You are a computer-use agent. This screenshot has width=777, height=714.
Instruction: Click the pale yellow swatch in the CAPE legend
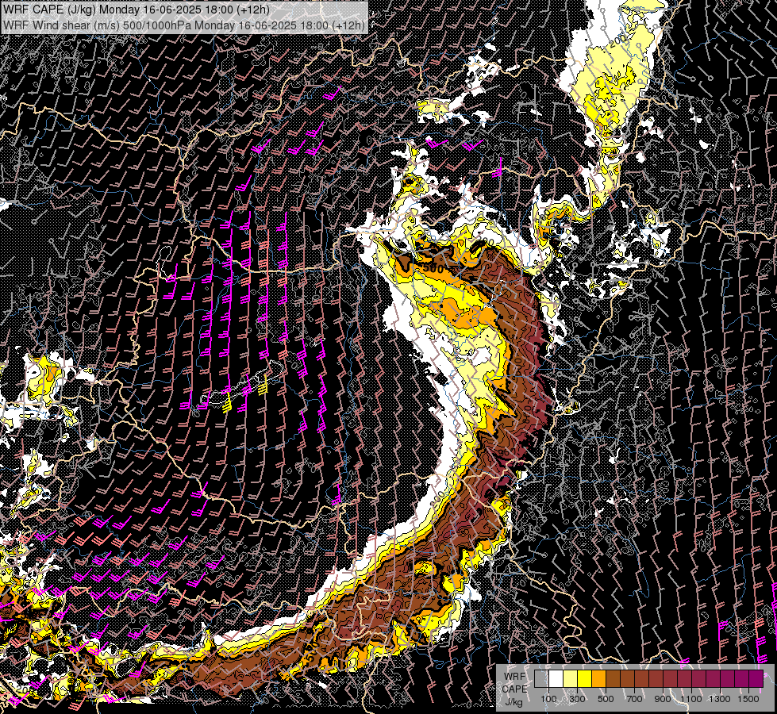click(x=571, y=678)
